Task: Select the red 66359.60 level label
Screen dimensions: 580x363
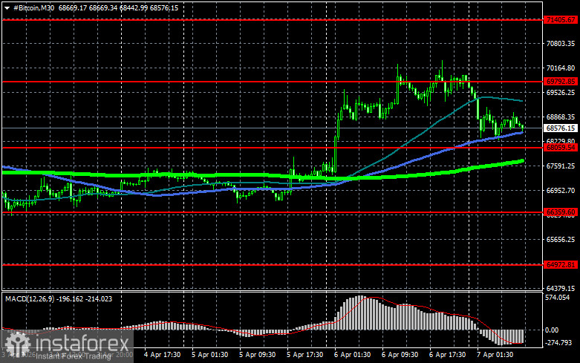Action: coord(561,212)
